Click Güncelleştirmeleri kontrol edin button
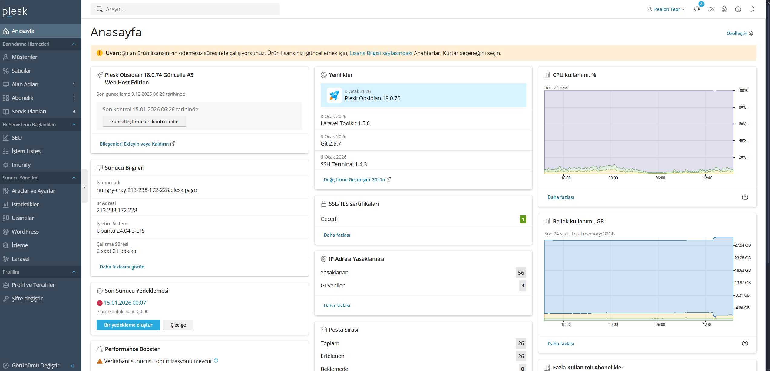Image resolution: width=770 pixels, height=371 pixels. click(144, 121)
